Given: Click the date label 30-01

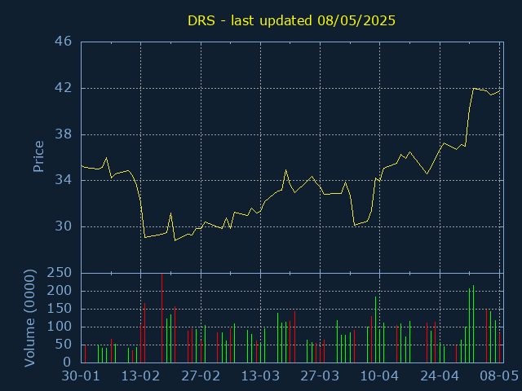Looking at the screenshot, I should (x=81, y=376).
